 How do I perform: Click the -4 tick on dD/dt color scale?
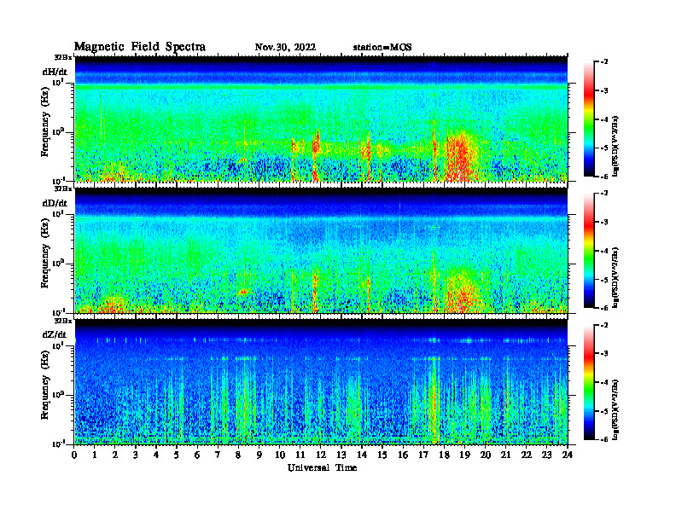tap(605, 251)
